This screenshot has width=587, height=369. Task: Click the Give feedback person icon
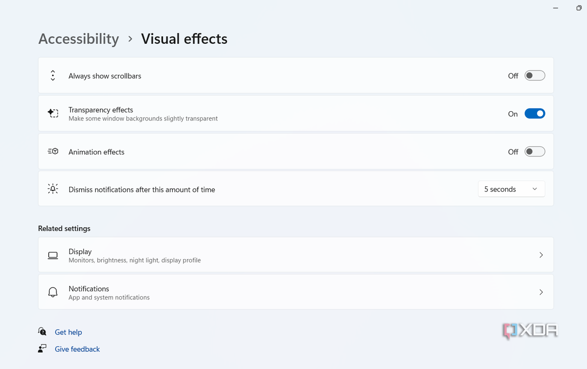[x=42, y=349]
